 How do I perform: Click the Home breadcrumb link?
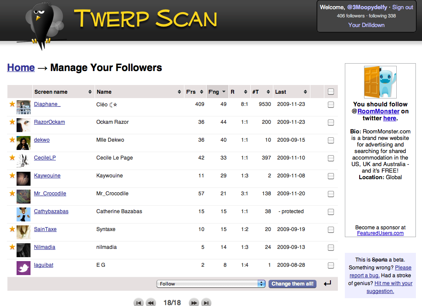[x=21, y=68]
